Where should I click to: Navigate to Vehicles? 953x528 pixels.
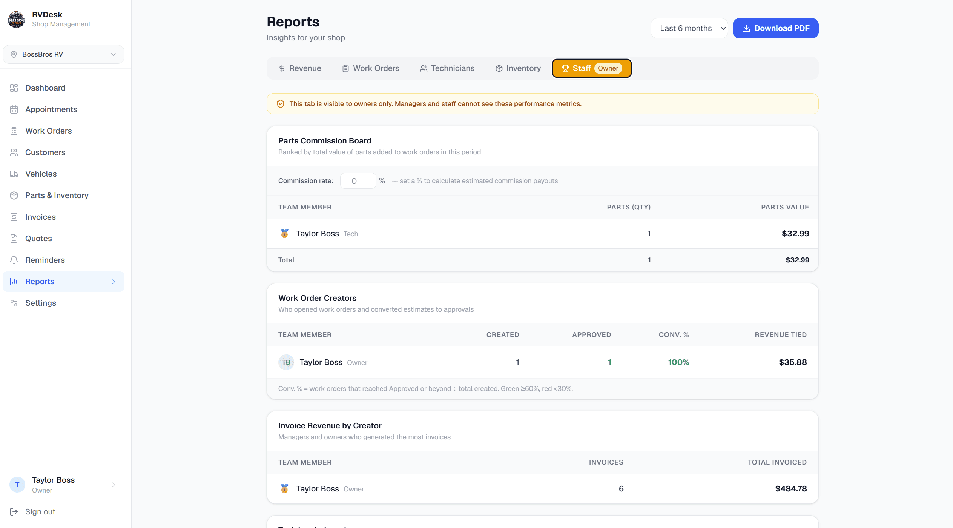63,174
